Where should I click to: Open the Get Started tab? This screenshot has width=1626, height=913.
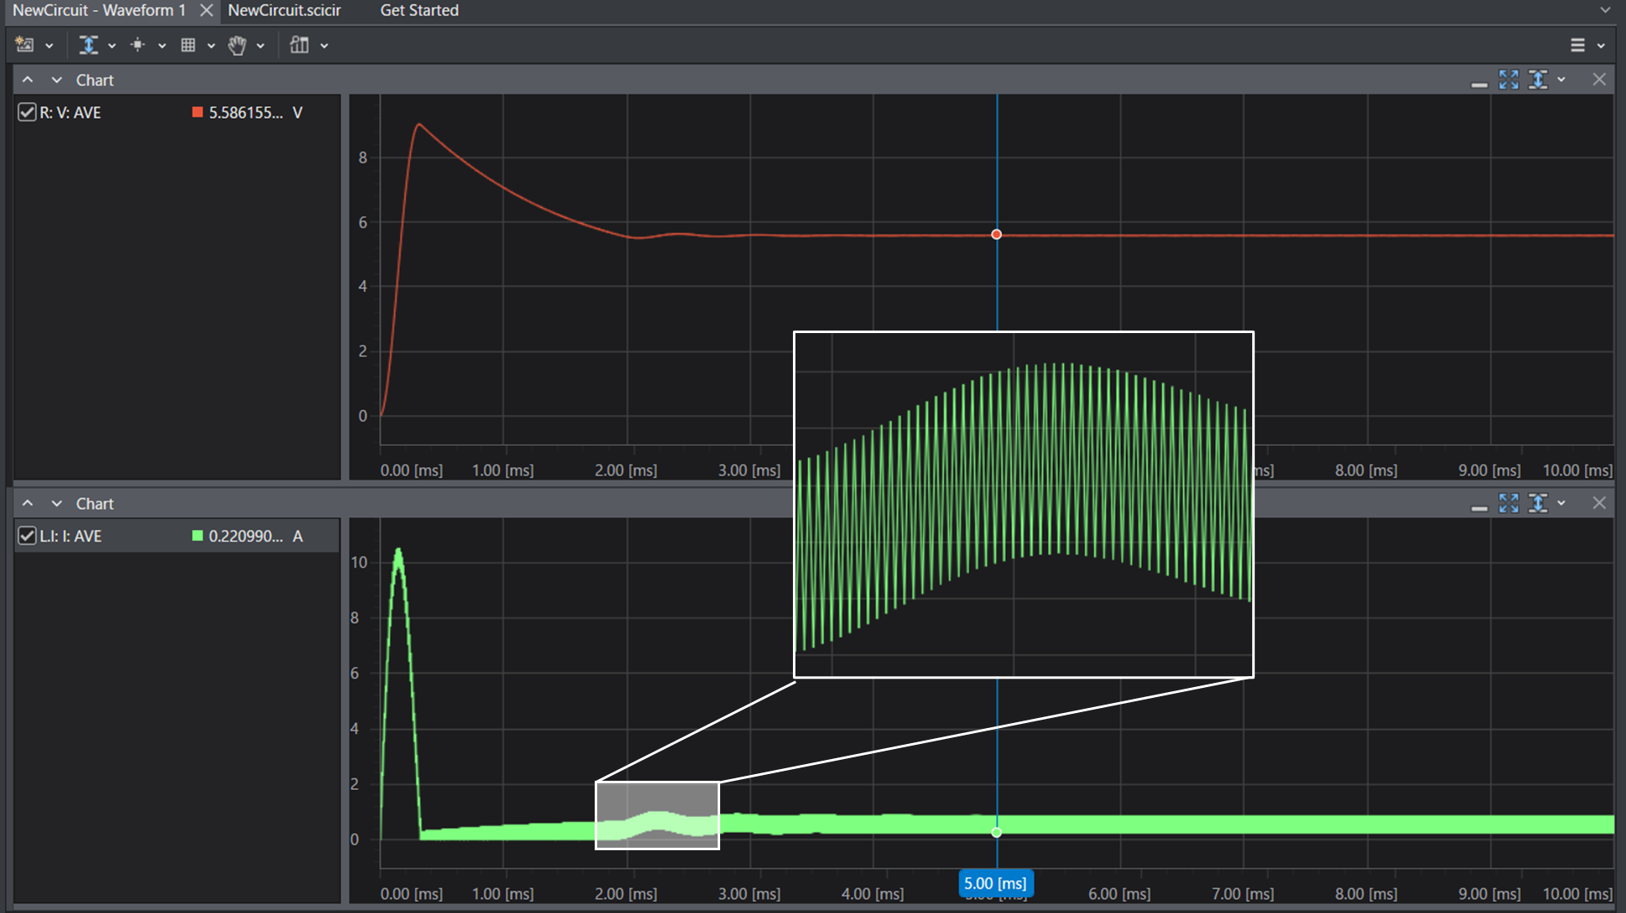coord(419,10)
